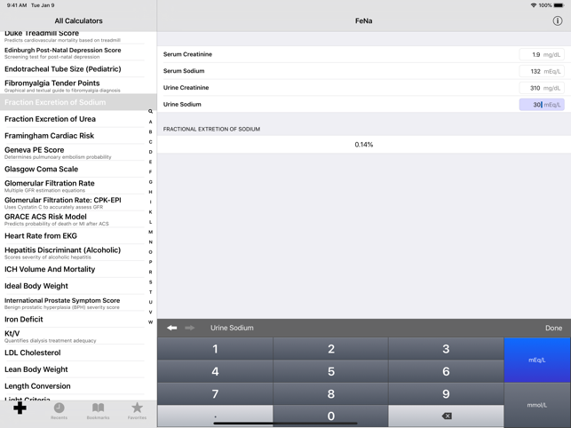
Task: Tap the Serum Sodium mEq/L unit label
Action: 551,71
